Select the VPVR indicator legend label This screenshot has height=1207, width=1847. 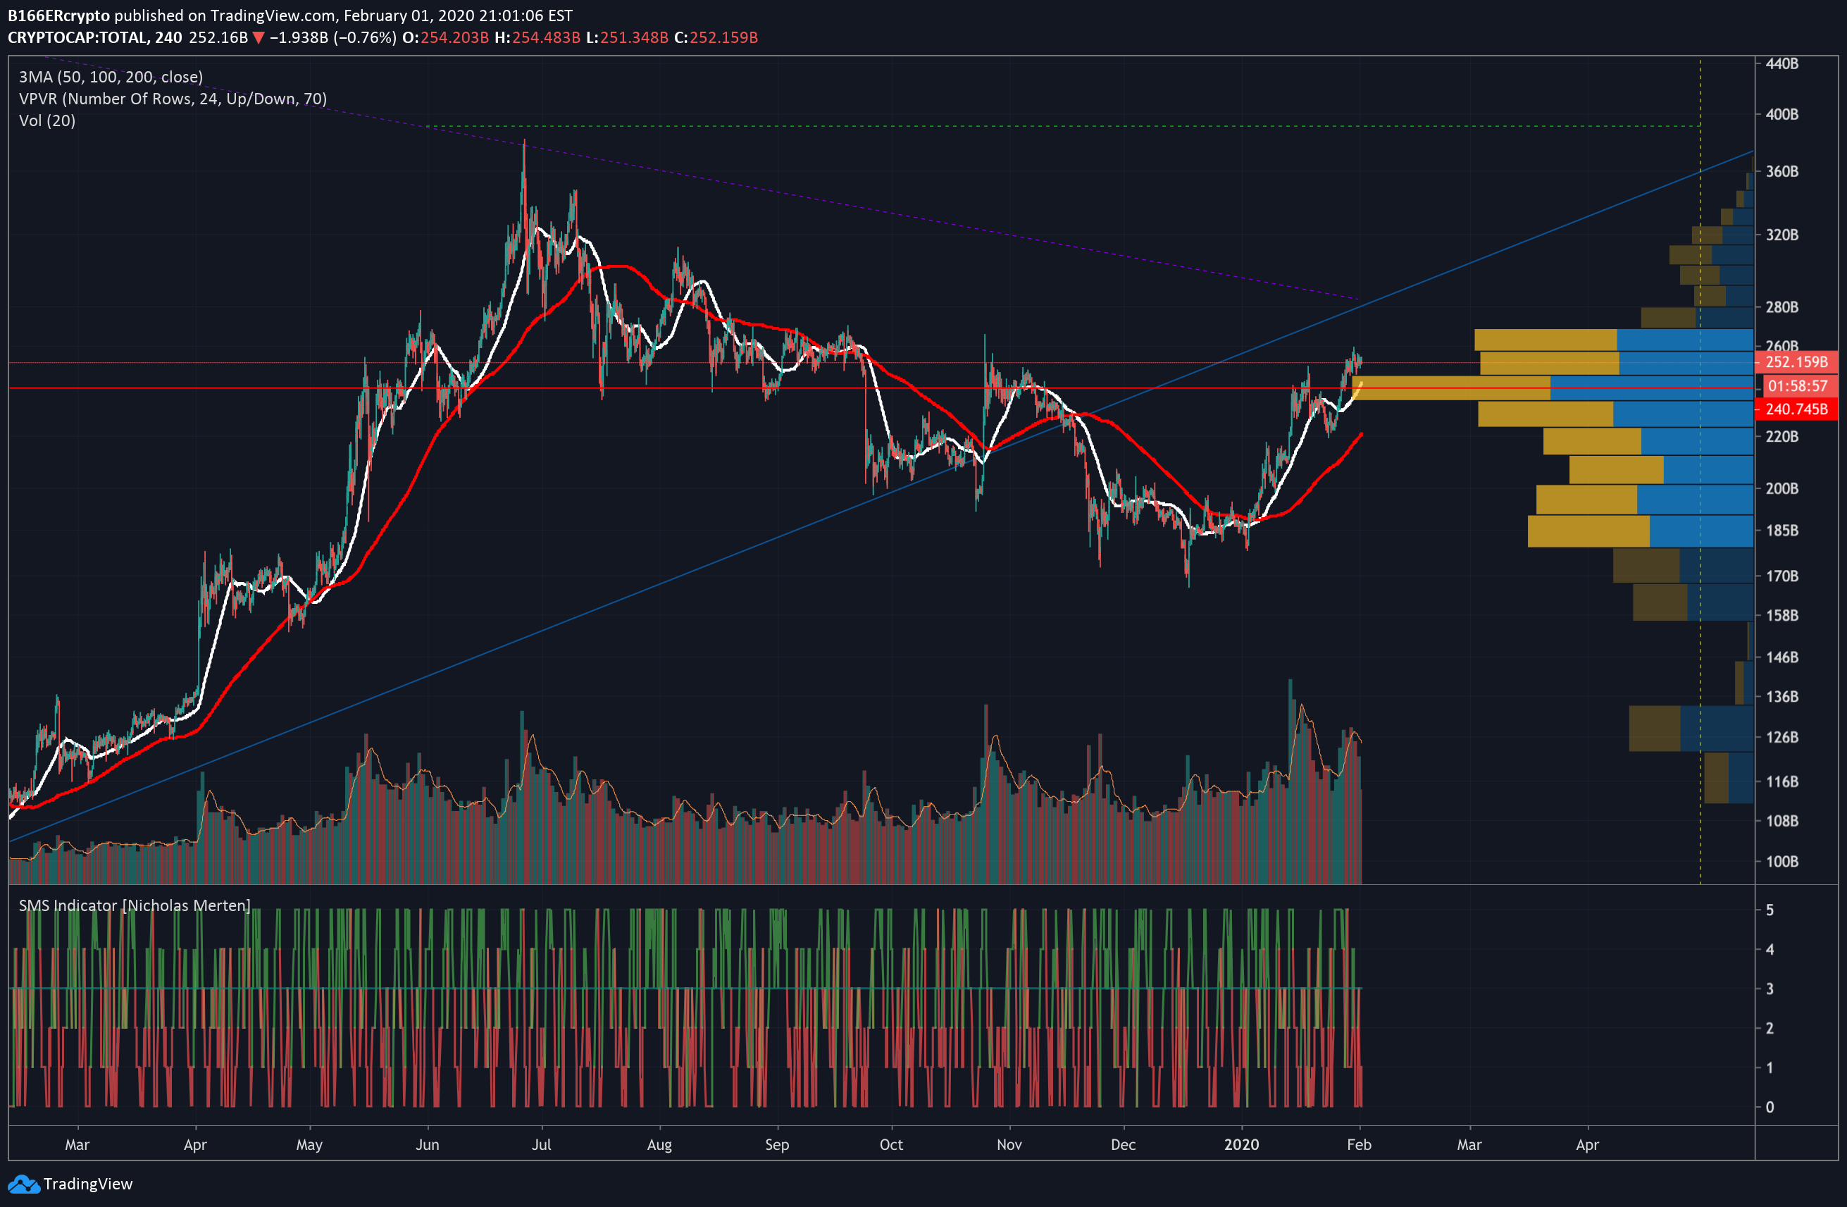point(173,99)
